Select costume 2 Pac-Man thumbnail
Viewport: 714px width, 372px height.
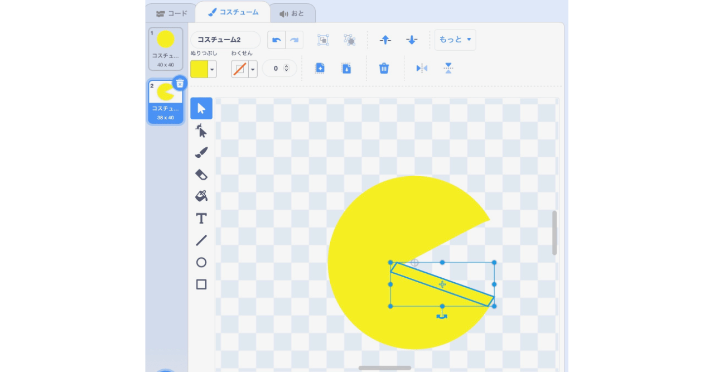[x=166, y=102]
